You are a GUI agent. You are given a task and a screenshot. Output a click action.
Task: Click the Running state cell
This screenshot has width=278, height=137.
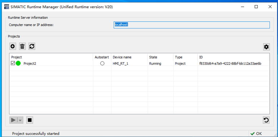(x=155, y=64)
